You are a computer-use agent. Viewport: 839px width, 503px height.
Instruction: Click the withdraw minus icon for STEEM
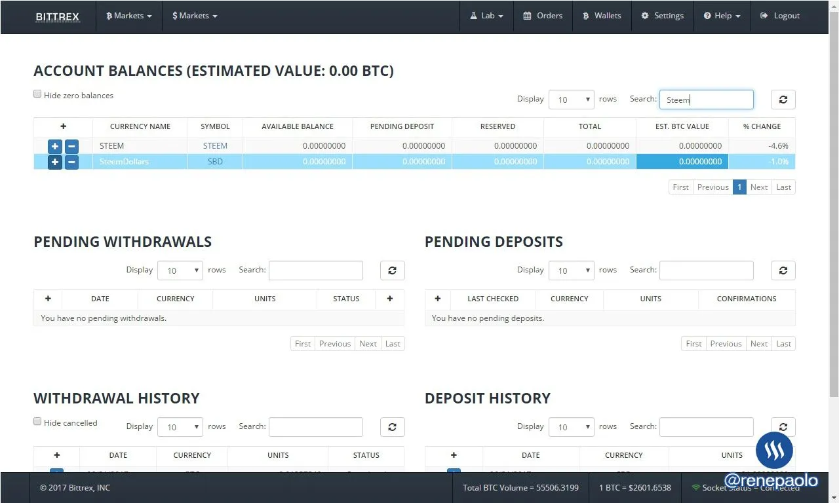point(71,146)
